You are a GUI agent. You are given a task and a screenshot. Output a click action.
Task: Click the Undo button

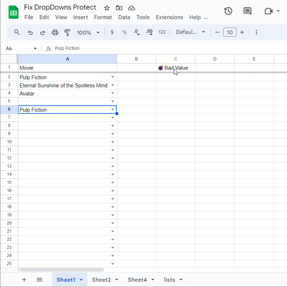(x=30, y=32)
